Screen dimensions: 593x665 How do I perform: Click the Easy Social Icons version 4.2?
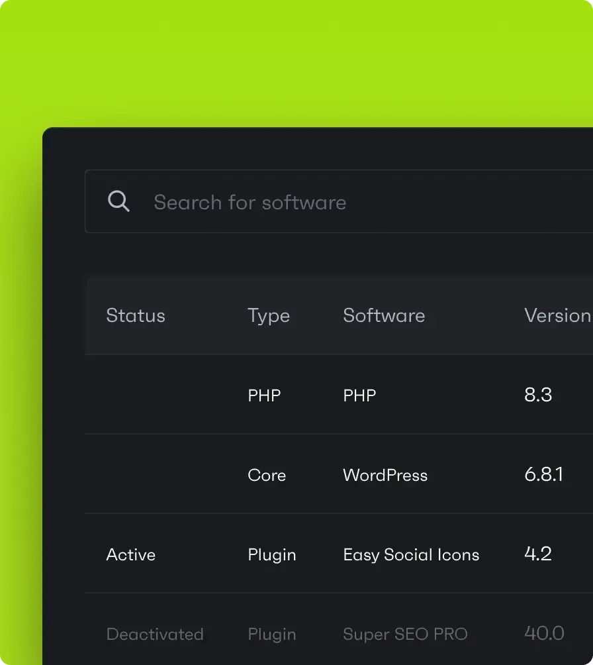pyautogui.click(x=538, y=554)
